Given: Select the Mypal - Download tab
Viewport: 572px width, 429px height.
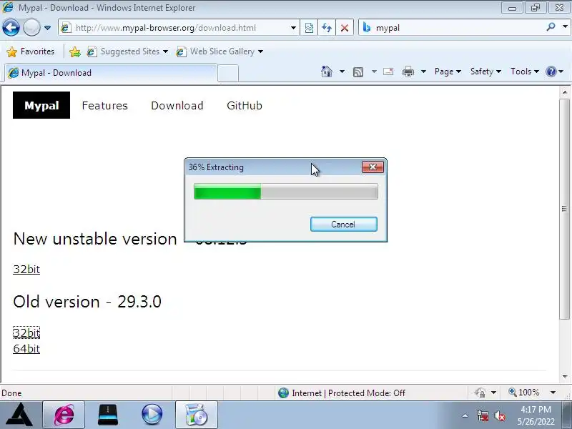Looking at the screenshot, I should tap(111, 73).
